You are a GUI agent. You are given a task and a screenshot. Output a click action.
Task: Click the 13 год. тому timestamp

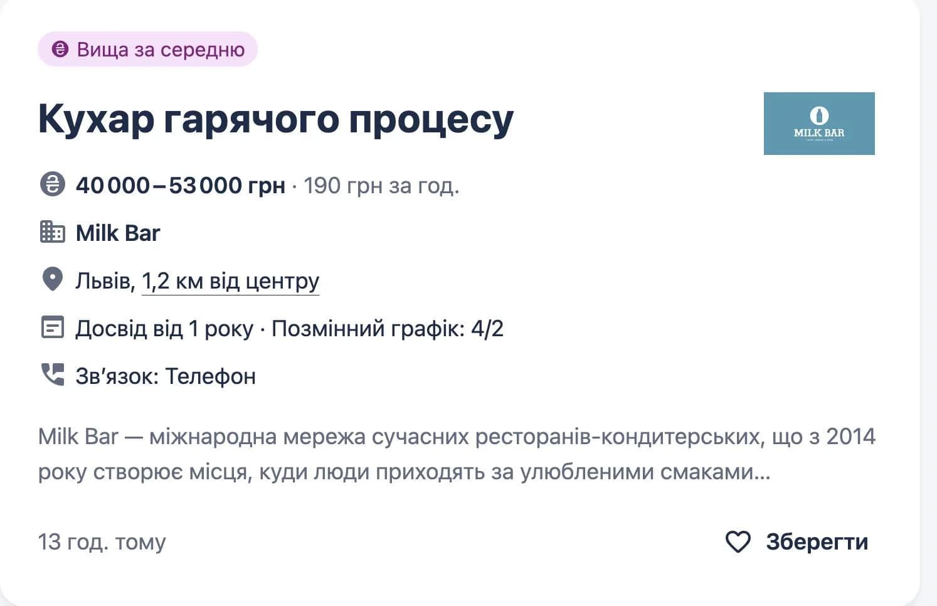pyautogui.click(x=102, y=542)
